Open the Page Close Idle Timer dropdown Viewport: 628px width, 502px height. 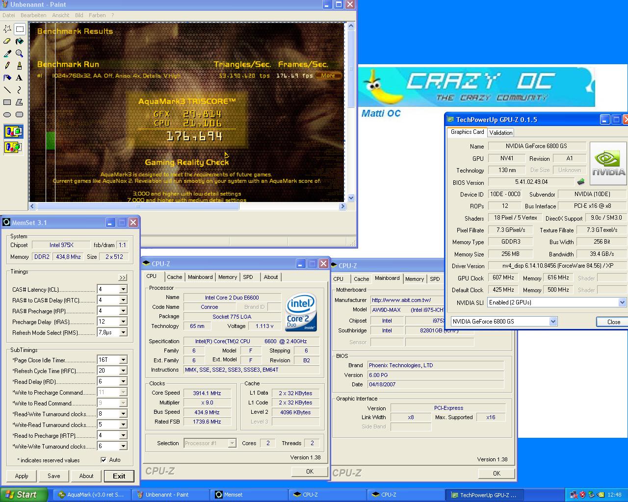(123, 360)
